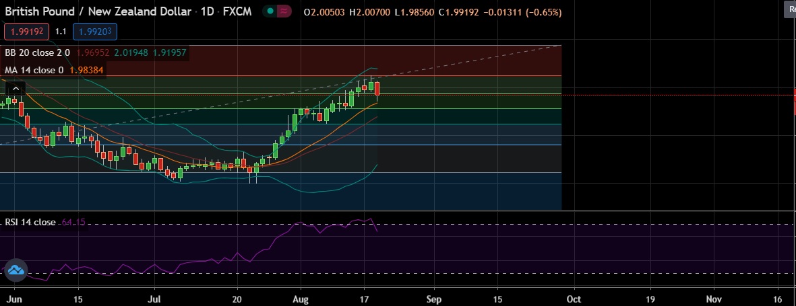The image size is (796, 306).
Task: Click the high value H2.00700
Action: (x=369, y=11)
